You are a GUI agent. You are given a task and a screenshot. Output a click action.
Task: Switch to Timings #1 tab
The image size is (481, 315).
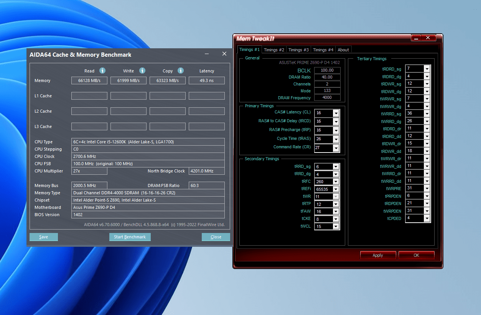(x=249, y=49)
